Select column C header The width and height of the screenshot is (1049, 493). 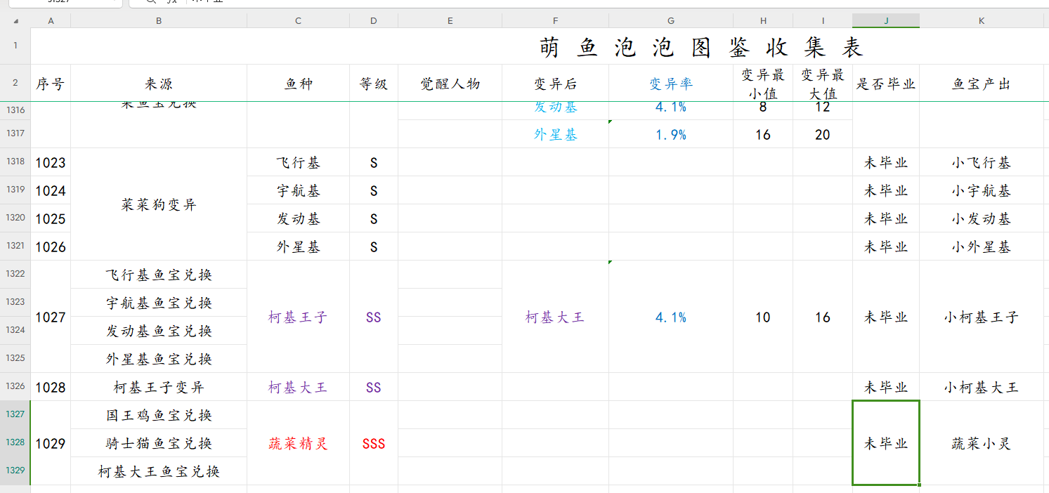[298, 21]
